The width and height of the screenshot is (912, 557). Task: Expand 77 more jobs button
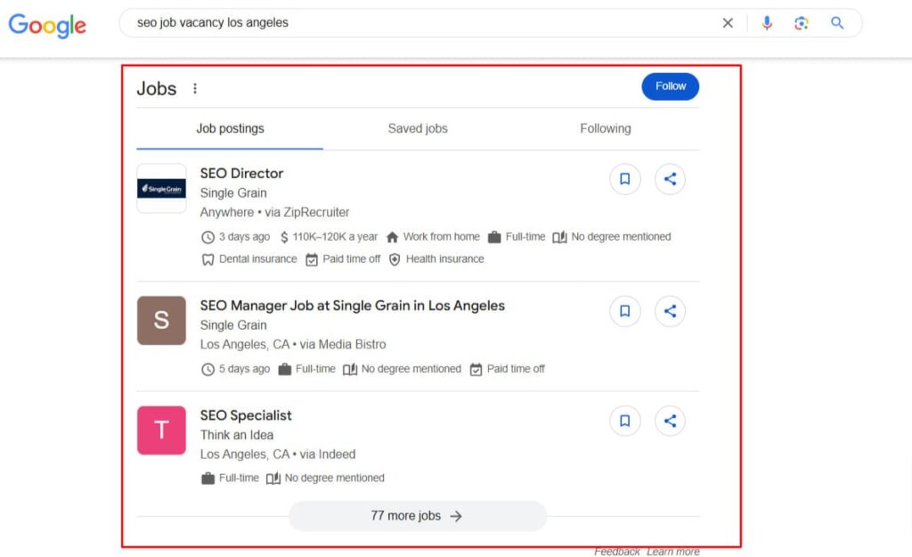click(x=418, y=516)
